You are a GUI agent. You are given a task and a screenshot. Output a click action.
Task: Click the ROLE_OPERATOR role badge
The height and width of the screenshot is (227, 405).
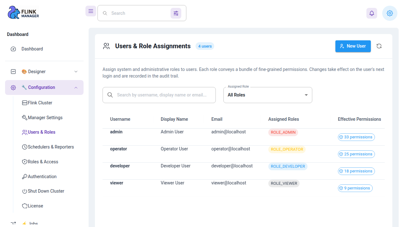click(287, 149)
